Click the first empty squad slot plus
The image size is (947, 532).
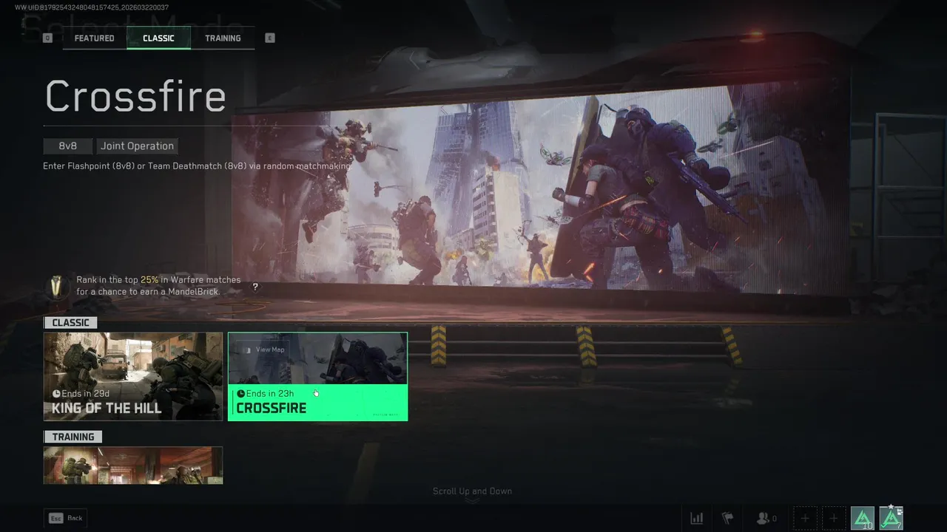point(805,519)
